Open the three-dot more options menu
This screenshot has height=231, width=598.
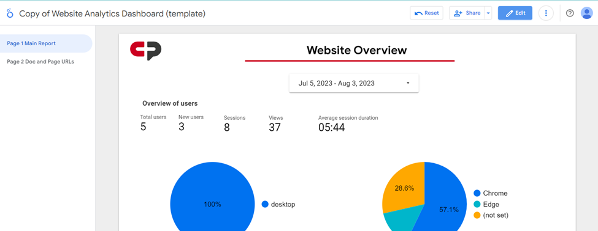point(546,13)
